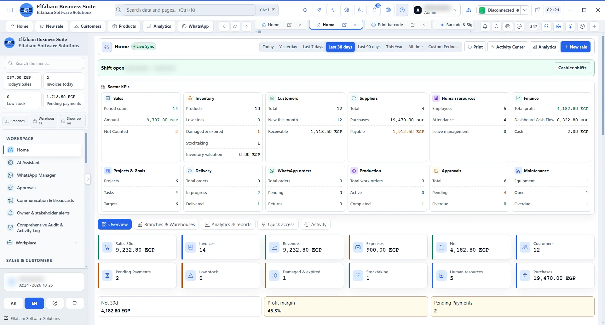Add a new tab with plus icon
Viewport: 605px width, 325px height.
click(594, 26)
